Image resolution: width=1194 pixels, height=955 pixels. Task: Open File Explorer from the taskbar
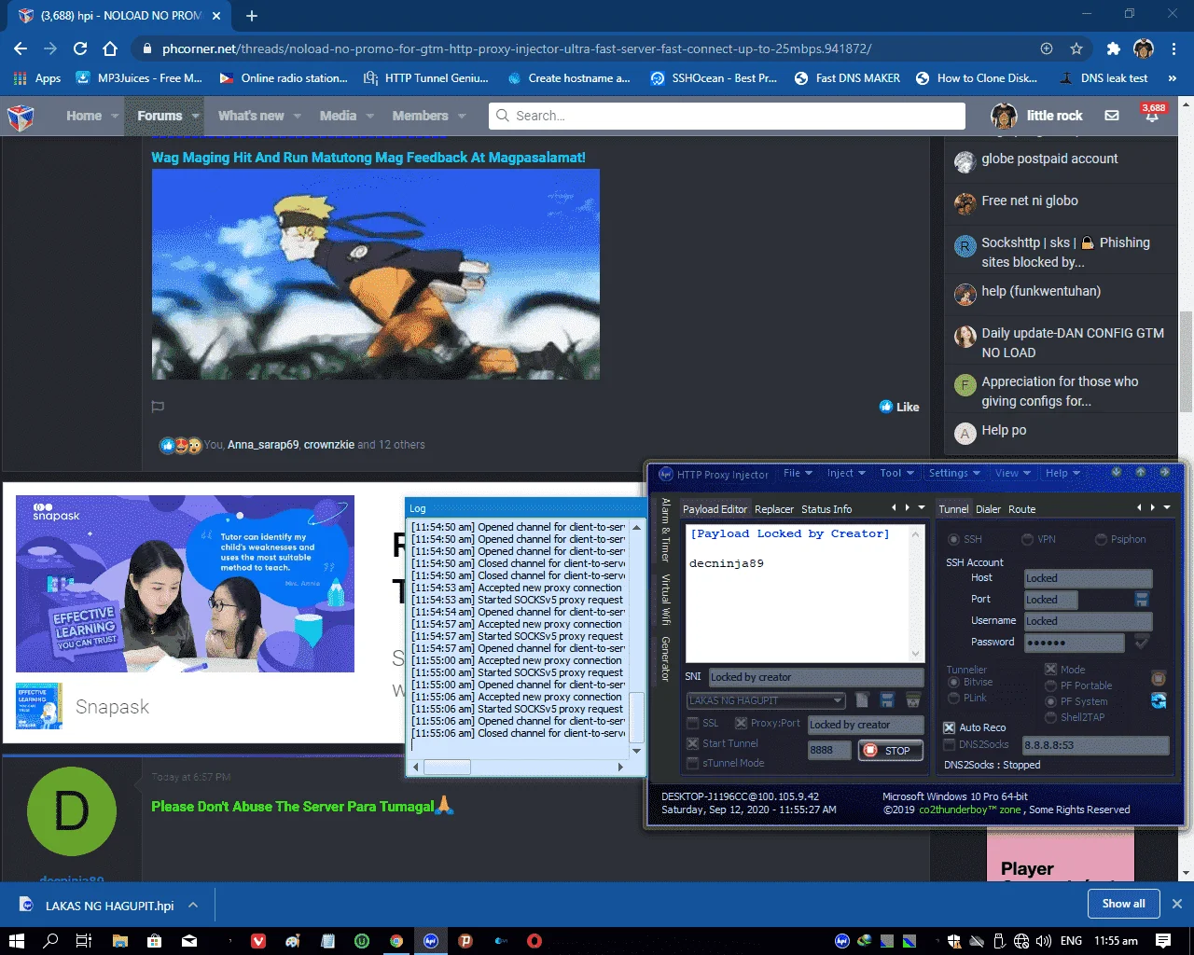[x=120, y=941]
